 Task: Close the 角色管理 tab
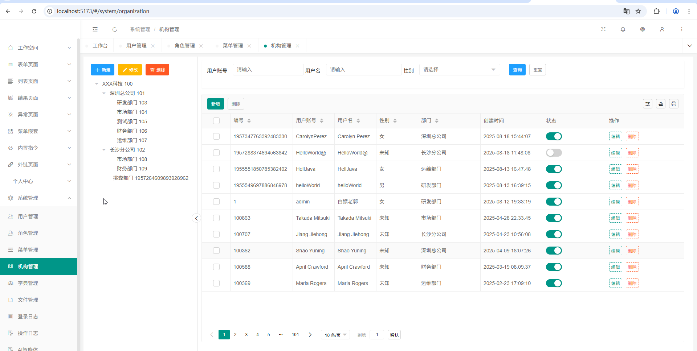201,46
